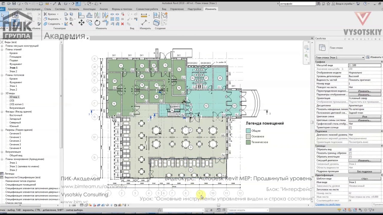Click the Open file icon in quick access toolbar
383x215 pixels.
[x=9, y=4]
